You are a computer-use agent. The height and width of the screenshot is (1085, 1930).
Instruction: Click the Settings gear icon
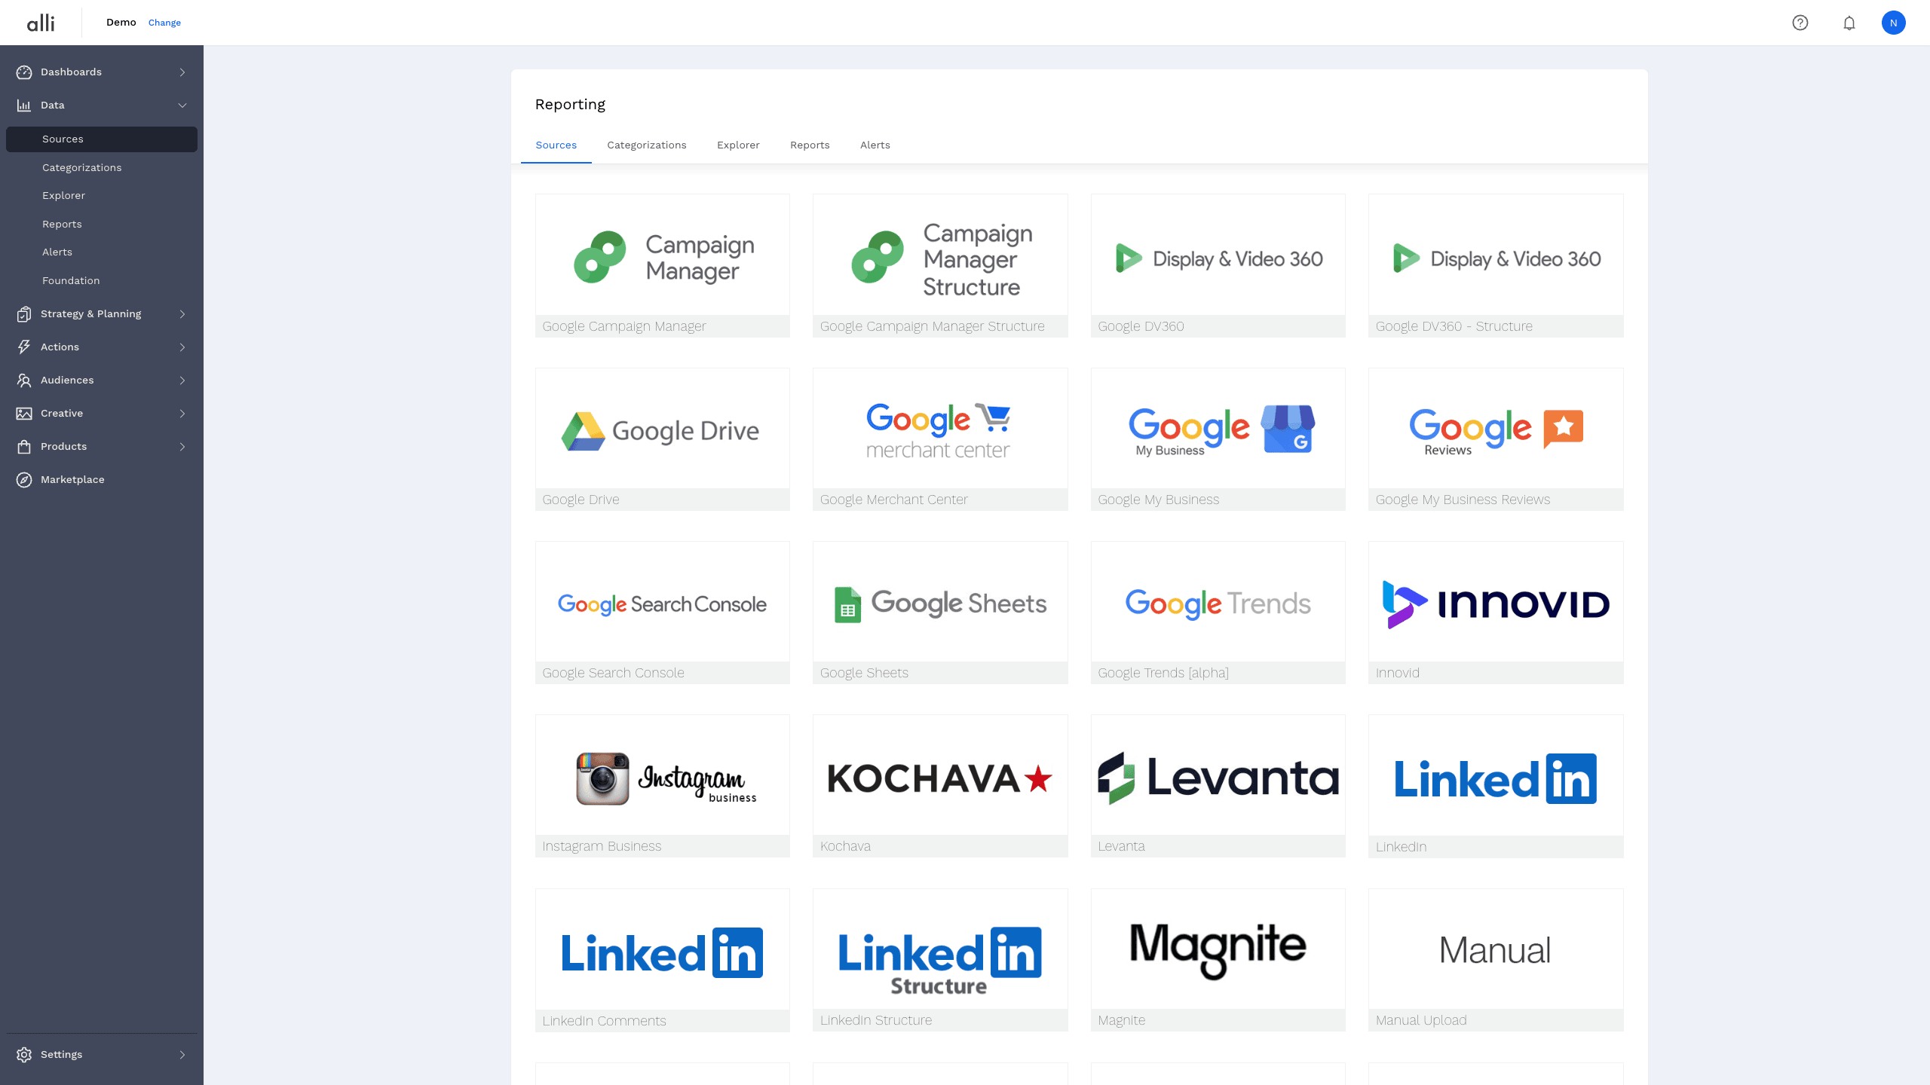(24, 1055)
